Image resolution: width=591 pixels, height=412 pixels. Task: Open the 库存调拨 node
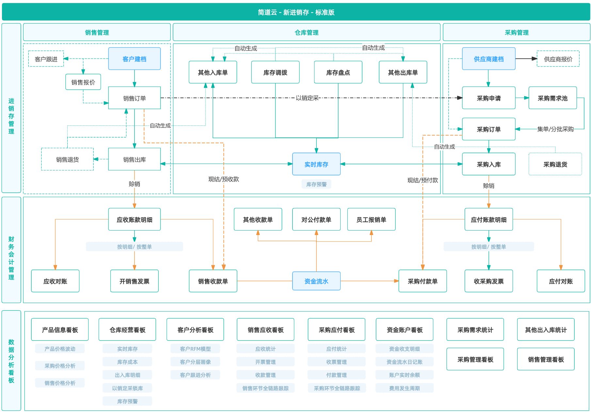(x=275, y=72)
